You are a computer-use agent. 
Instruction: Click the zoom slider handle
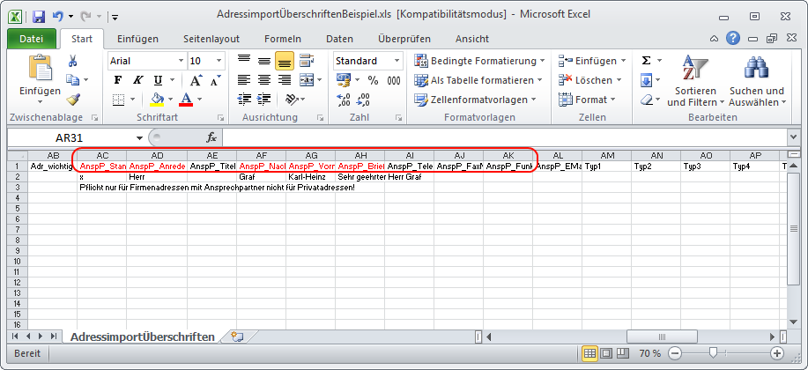(713, 353)
